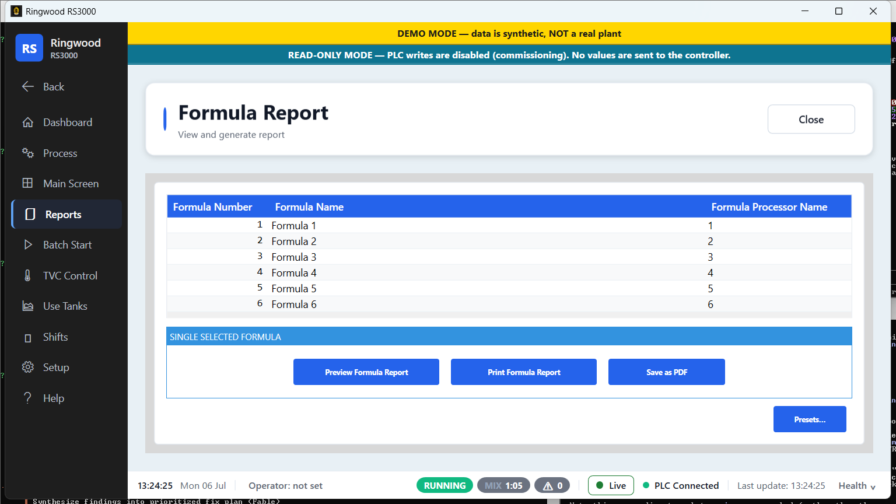Click the Batch Start play icon
The image size is (896, 504).
point(27,245)
